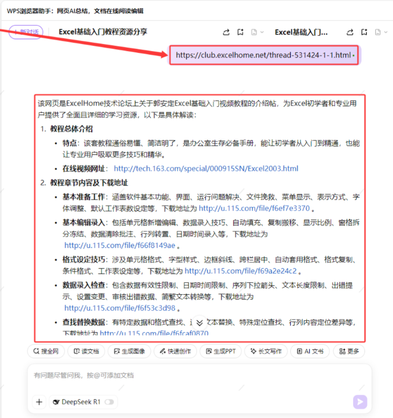Select 快速创作 quick create option
This screenshot has height=418, width=393.
[175, 352]
